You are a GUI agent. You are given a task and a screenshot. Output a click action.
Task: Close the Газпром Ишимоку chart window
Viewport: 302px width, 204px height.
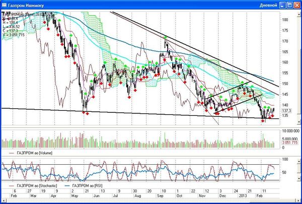296,5
